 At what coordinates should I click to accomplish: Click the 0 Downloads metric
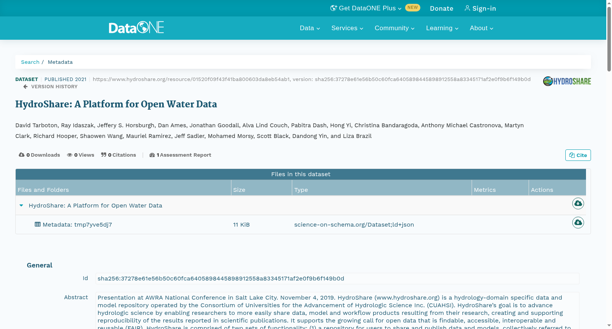coord(39,155)
